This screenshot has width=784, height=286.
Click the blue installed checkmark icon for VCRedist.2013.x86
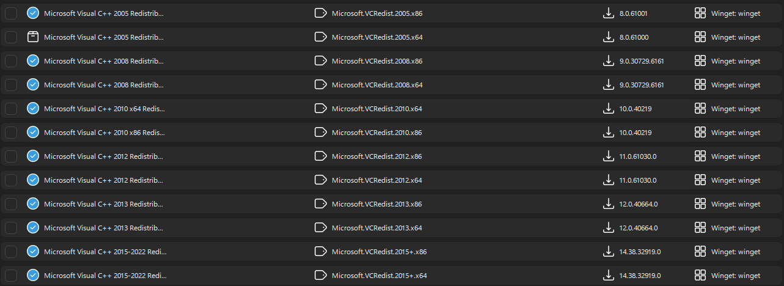click(x=33, y=204)
